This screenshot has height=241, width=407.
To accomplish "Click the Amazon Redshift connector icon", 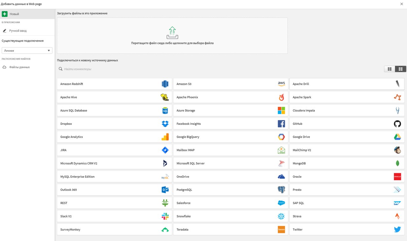I will click(165, 84).
